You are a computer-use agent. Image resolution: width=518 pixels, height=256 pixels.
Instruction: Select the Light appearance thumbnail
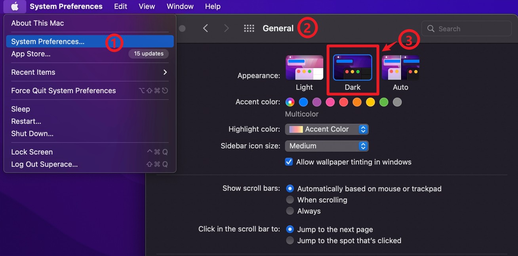[x=304, y=67]
